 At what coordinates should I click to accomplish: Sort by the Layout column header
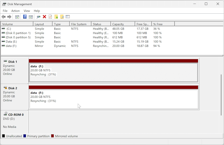coord(43,24)
